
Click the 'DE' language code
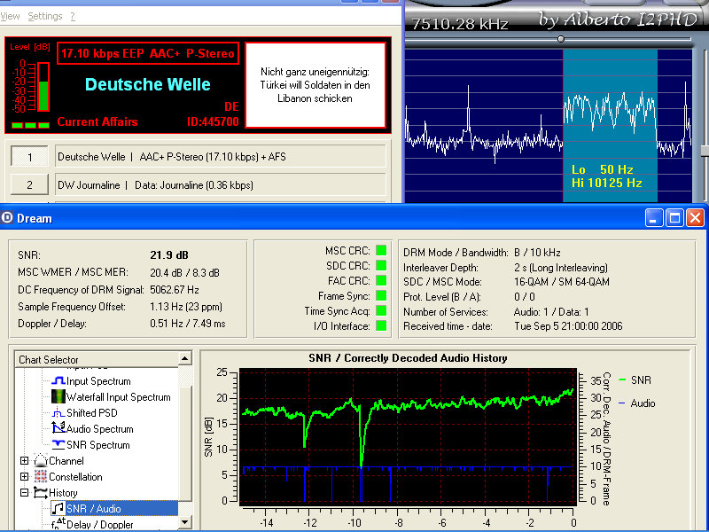pyautogui.click(x=231, y=106)
